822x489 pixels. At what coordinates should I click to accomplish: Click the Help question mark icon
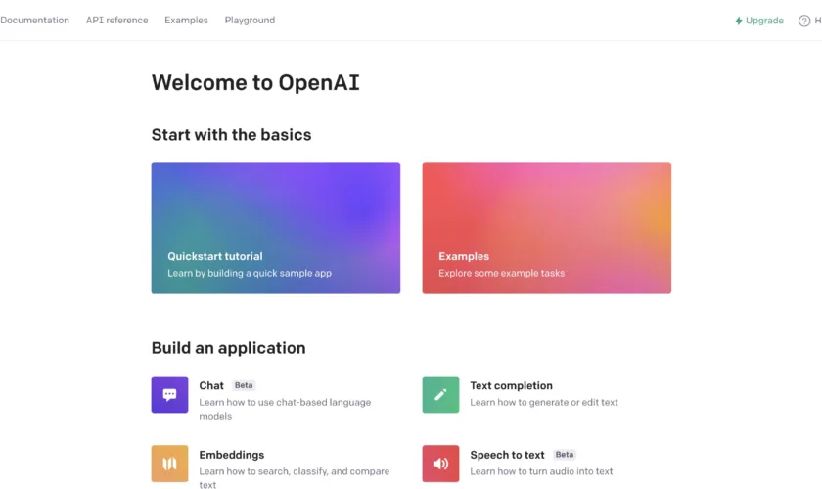[804, 21]
